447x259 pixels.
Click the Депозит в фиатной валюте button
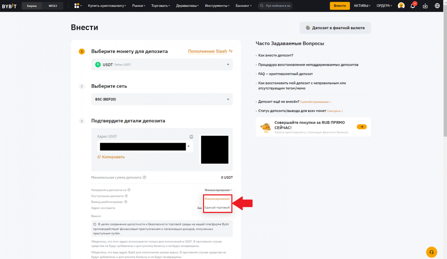335,28
